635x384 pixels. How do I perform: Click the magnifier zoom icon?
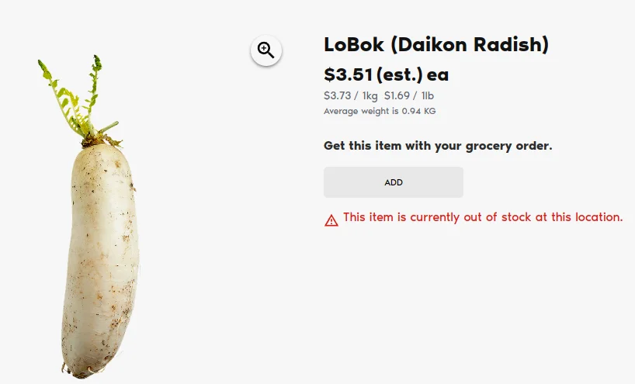[x=266, y=50]
